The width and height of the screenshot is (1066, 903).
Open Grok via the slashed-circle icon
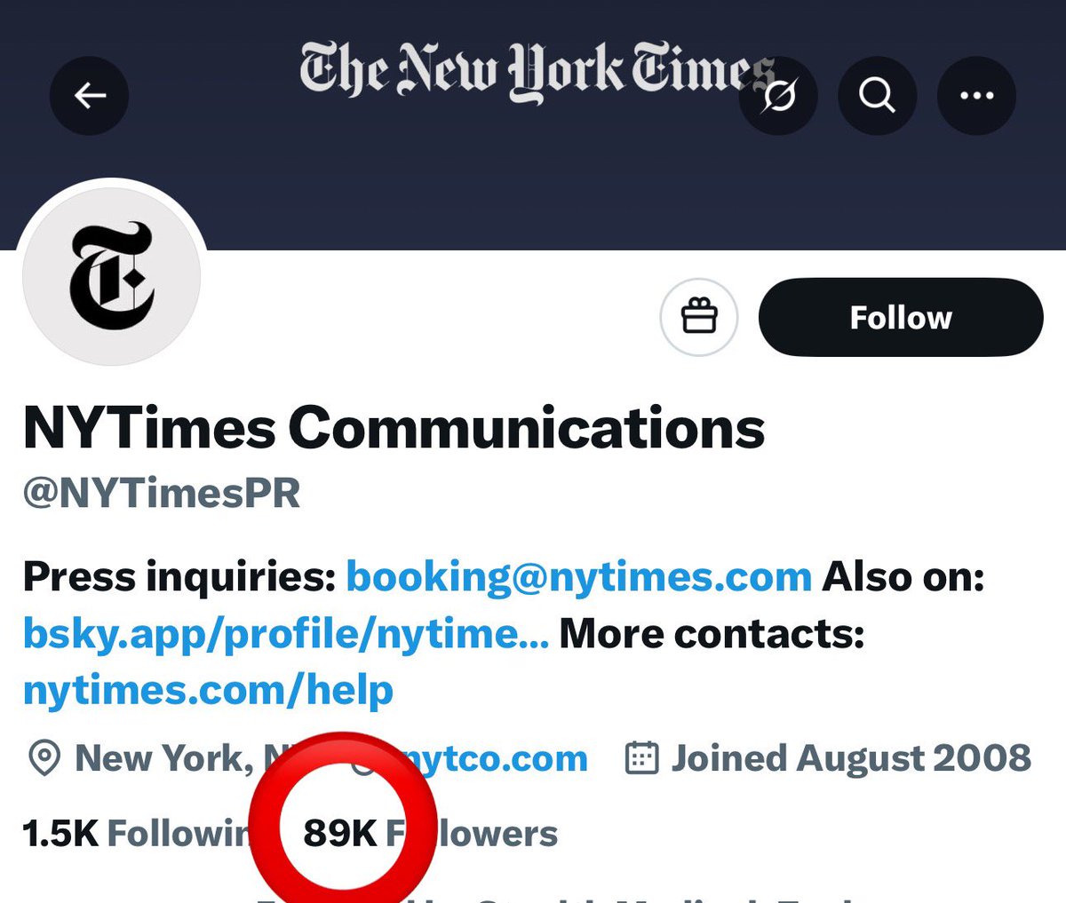778,95
